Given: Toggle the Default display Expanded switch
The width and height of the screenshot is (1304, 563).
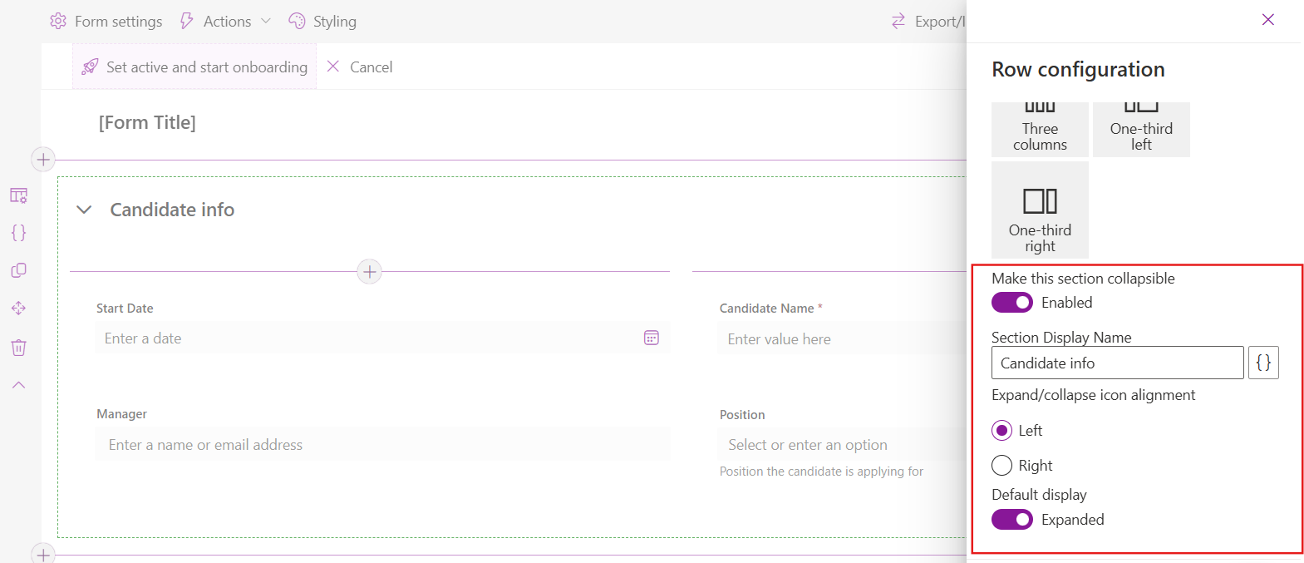Looking at the screenshot, I should pos(1011,520).
